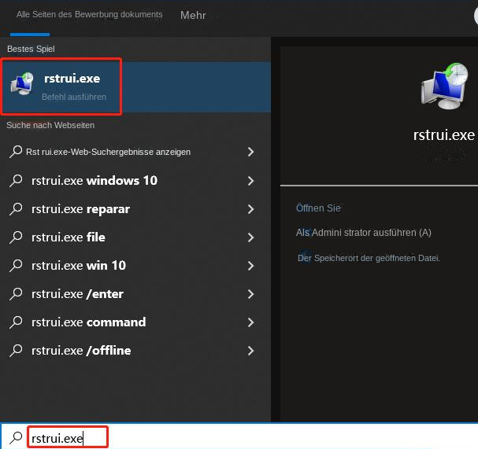Select the rstrui.exe file web suggestion
This screenshot has width=478, height=449.
[135, 237]
